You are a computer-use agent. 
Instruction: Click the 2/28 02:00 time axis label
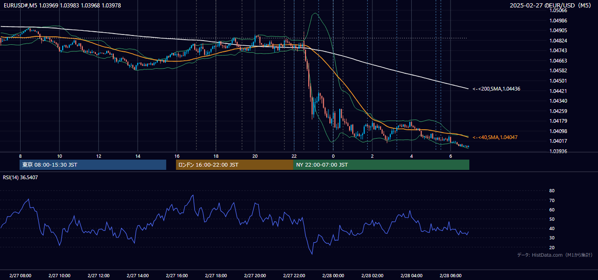point(372,275)
